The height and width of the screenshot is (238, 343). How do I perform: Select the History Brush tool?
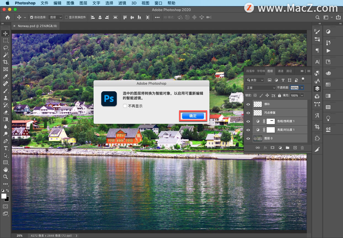point(6,105)
